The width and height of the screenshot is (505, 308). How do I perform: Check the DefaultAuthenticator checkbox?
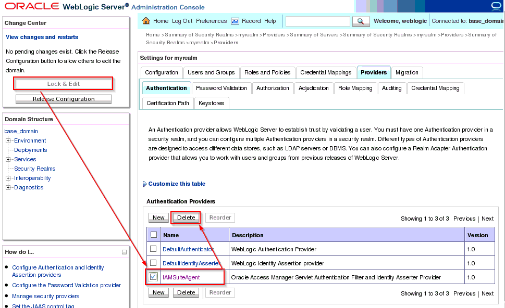pos(153,249)
